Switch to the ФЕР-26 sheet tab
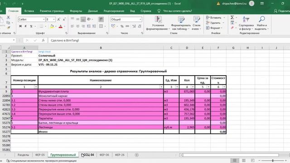Viewport: 290px width, 163px height. 120,155
